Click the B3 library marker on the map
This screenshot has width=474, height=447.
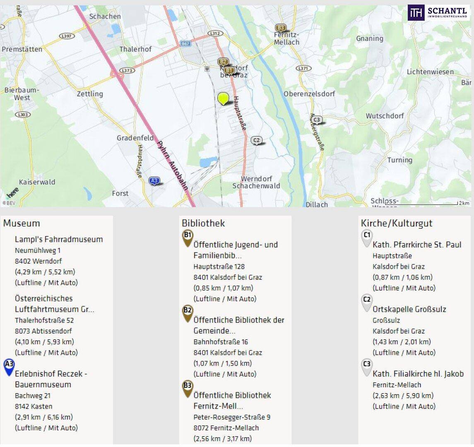281,28
